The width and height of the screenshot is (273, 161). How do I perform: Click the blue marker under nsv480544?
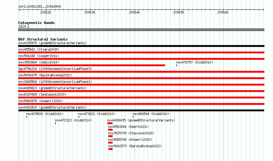pos(133,117)
